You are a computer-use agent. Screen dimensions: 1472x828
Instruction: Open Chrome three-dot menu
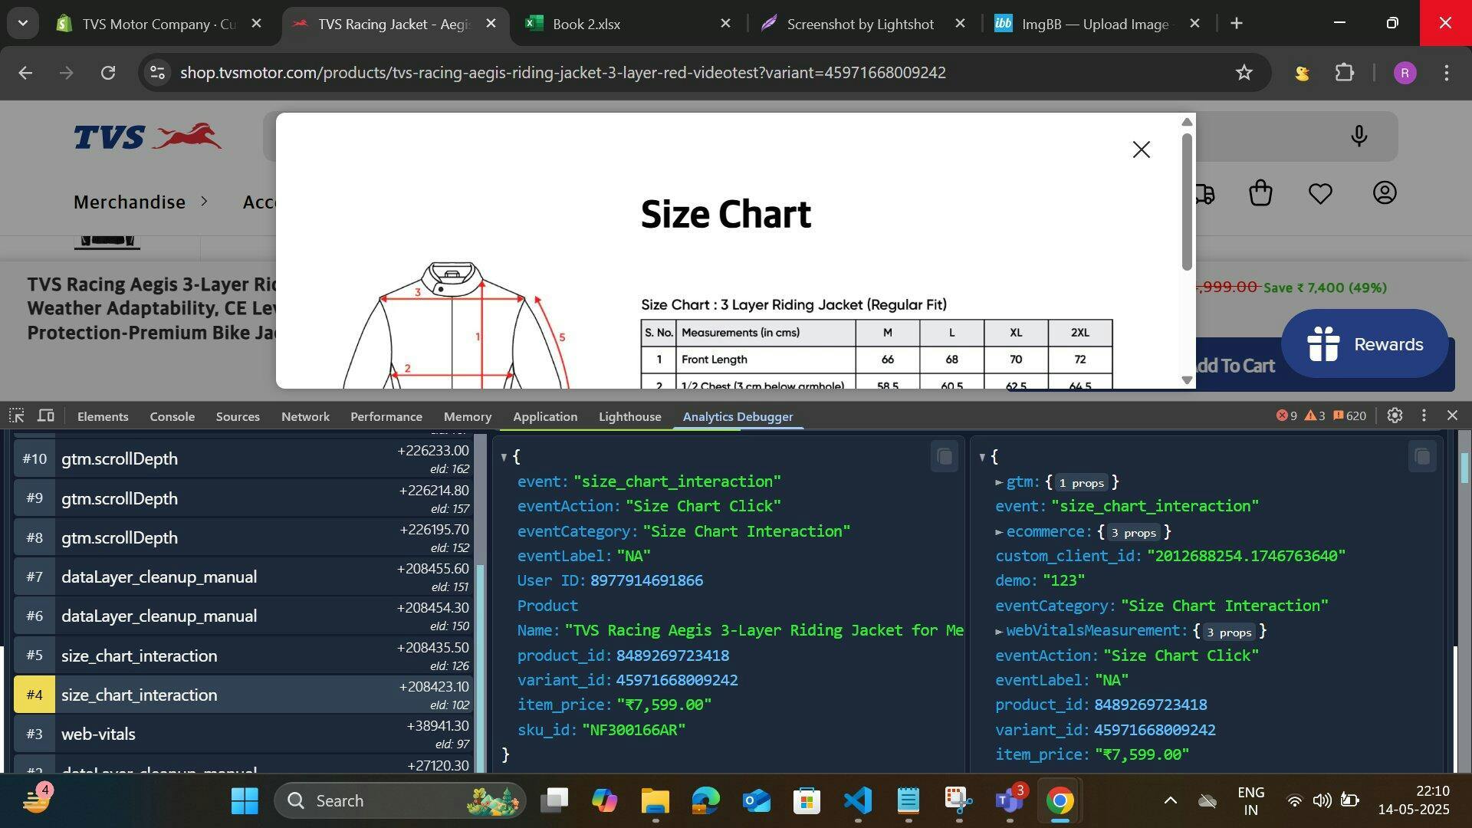1446,73
